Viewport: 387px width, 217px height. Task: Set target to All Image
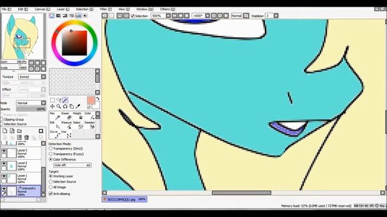[x=51, y=187]
